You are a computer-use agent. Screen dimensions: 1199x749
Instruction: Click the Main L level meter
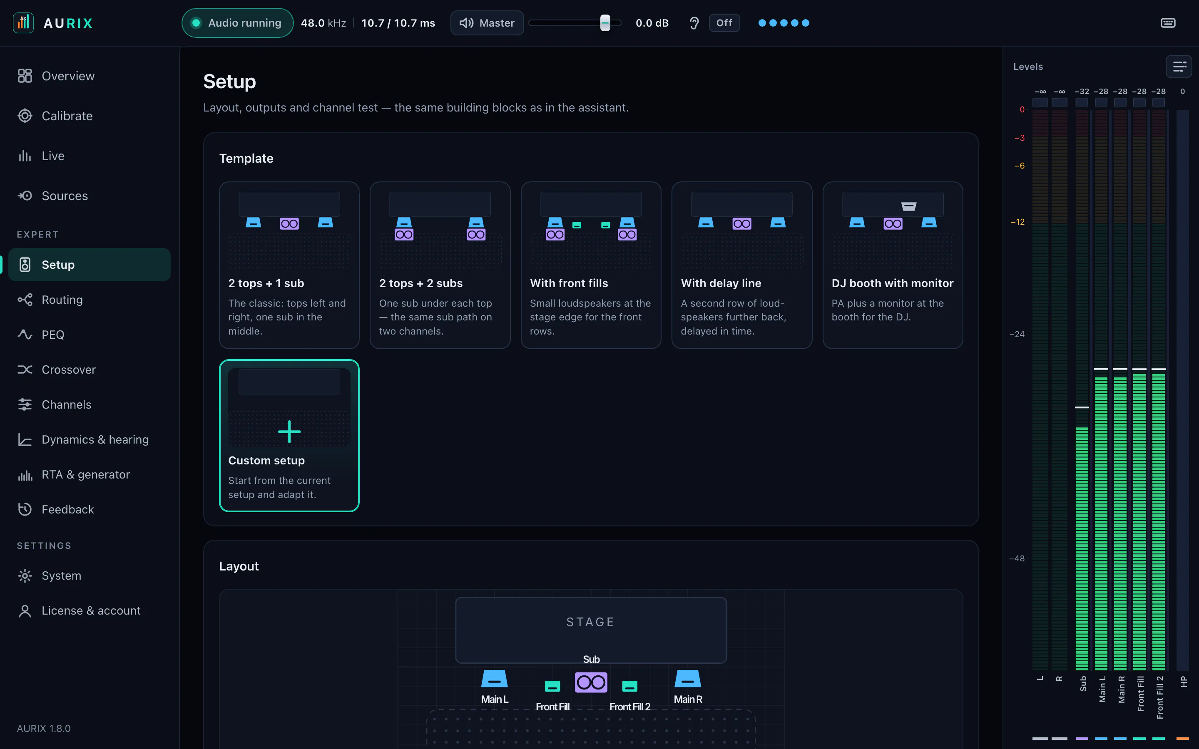[1101, 390]
